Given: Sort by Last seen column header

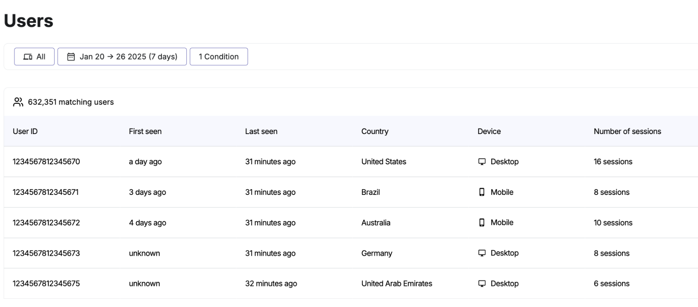Looking at the screenshot, I should pyautogui.click(x=261, y=131).
